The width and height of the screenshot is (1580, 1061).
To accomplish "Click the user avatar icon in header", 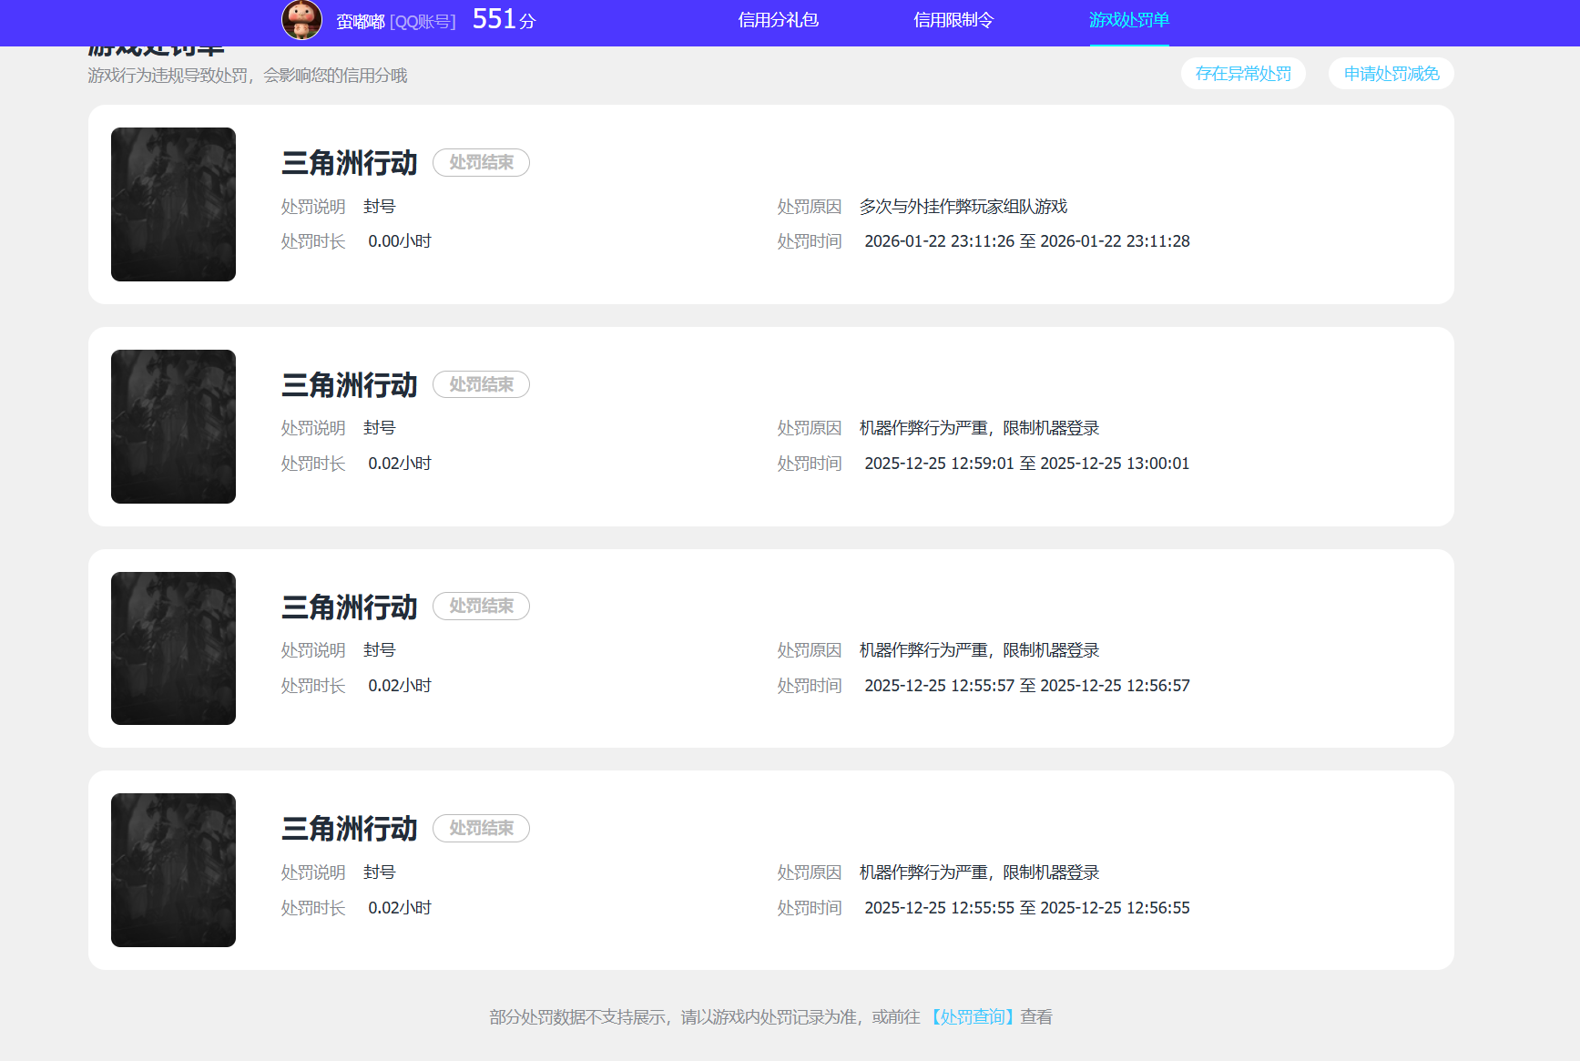I will (x=301, y=20).
